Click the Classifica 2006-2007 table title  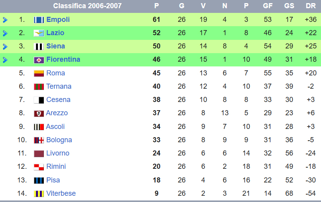pyautogui.click(x=88, y=6)
